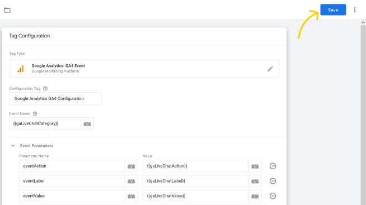Insert variable for the gaLiveChatAction value
Screen dimensions: 366x205
[x=255, y=166]
